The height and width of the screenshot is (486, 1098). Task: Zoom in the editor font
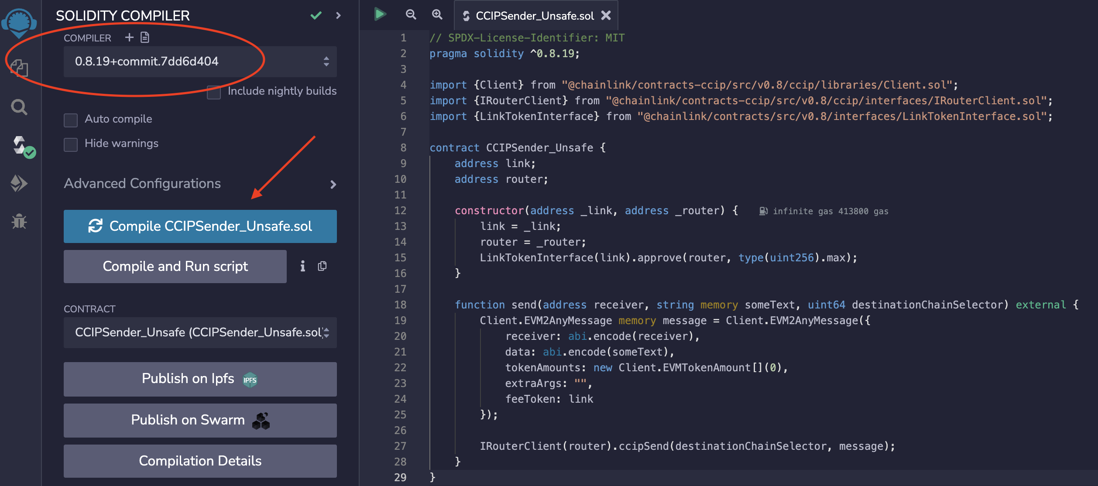pyautogui.click(x=437, y=14)
